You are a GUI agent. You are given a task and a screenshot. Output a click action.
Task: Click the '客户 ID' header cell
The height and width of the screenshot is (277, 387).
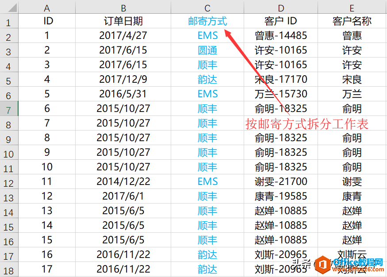[x=281, y=21]
